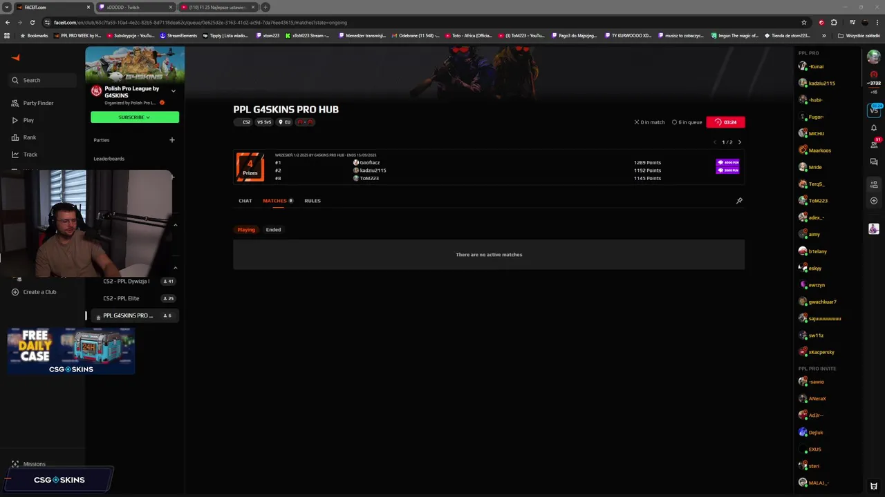885x497 pixels.
Task: Click the small avatar icon in right rail
Action: [874, 228]
